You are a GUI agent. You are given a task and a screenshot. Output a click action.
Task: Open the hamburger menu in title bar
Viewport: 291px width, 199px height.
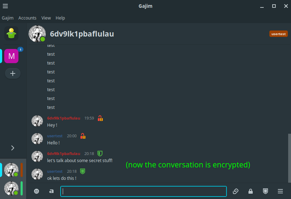tap(5, 6)
